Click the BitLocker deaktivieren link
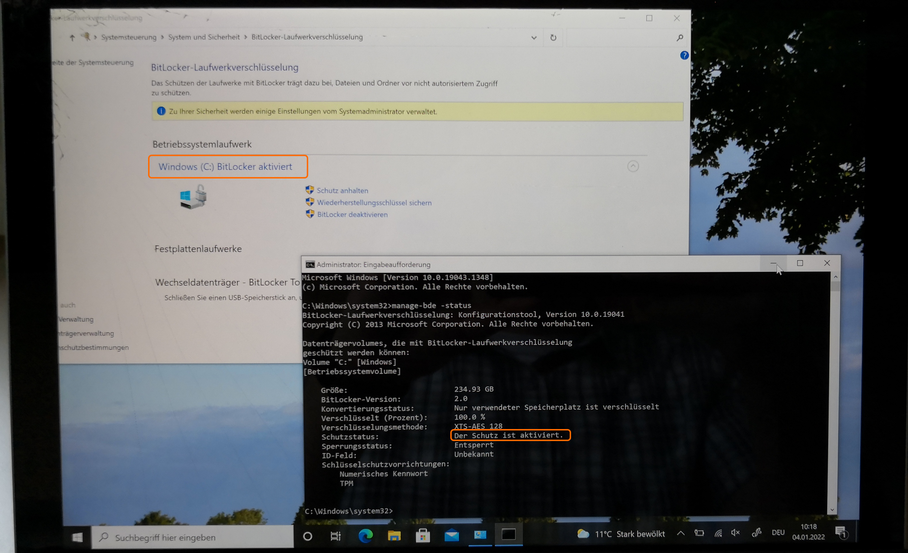The width and height of the screenshot is (908, 553). 352,214
